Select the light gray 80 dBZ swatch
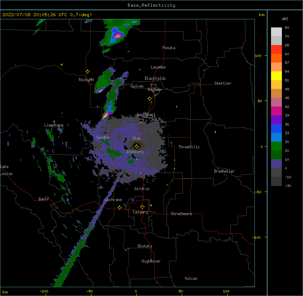This screenshot has width=303, height=296. click(x=276, y=32)
